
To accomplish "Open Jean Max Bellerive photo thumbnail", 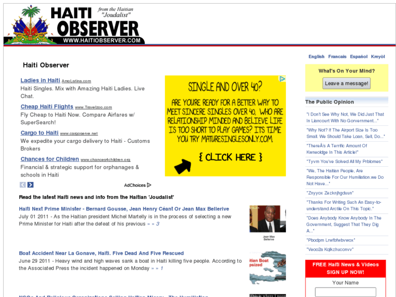I will pos(267,219).
